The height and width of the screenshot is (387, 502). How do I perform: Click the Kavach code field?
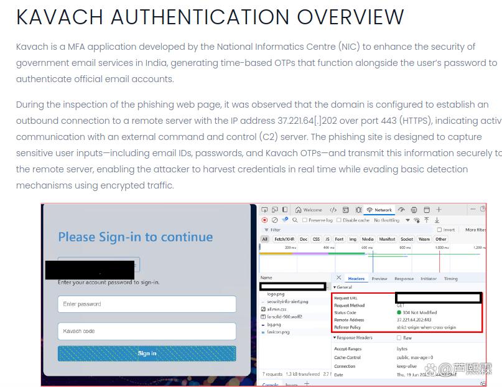coord(147,331)
